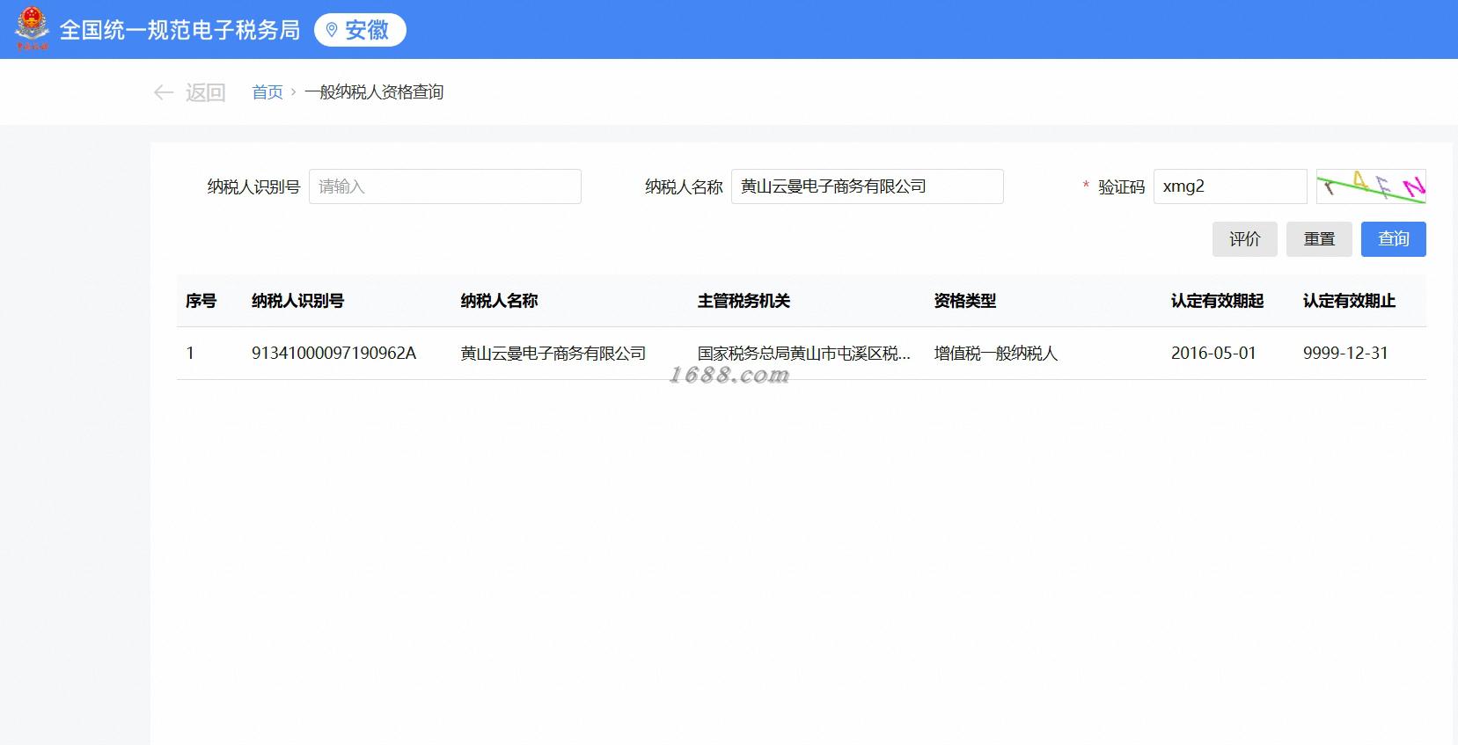Click the 认定有效期止 column header
This screenshot has width=1458, height=745.
1349,301
